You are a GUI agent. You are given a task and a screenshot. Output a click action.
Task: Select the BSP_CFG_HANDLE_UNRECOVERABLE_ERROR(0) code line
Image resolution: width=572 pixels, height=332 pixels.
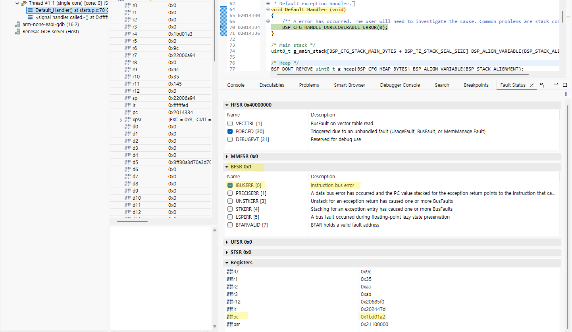pos(335,27)
